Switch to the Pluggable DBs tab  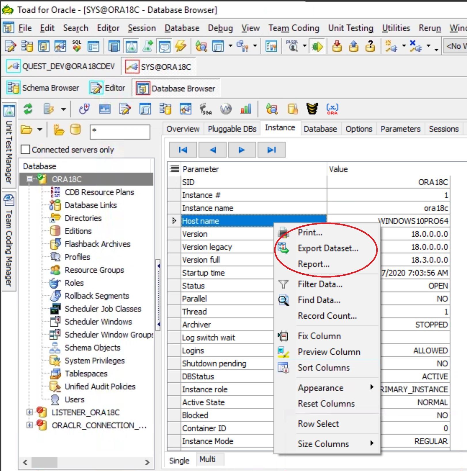232,129
